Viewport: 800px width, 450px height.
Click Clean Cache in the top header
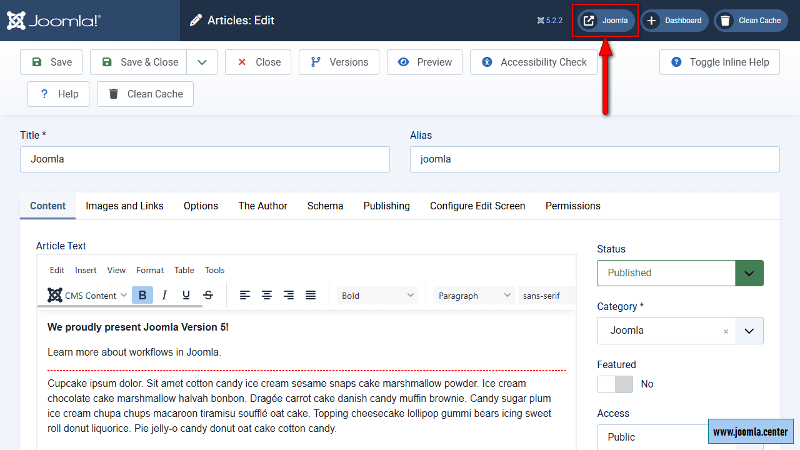point(751,21)
